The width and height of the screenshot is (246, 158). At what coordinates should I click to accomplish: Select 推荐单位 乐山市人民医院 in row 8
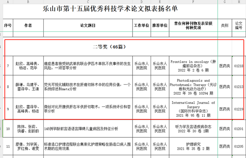pos(160,87)
